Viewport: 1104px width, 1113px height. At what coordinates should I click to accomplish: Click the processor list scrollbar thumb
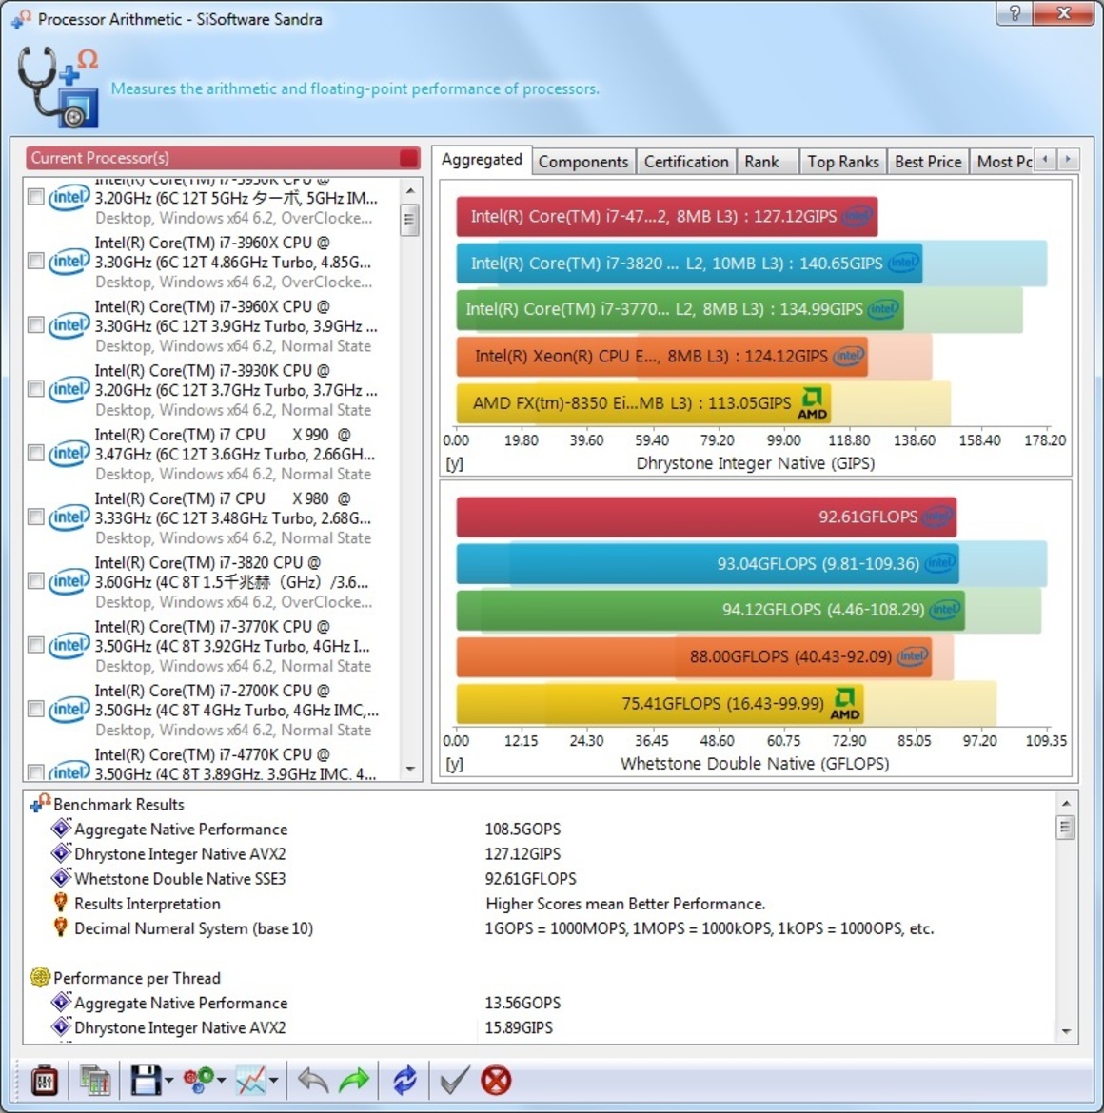tap(409, 220)
